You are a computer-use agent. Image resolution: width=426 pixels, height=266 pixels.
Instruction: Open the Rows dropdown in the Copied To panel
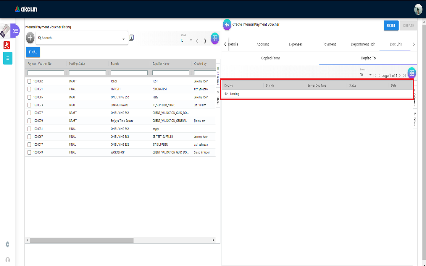tap(366, 75)
